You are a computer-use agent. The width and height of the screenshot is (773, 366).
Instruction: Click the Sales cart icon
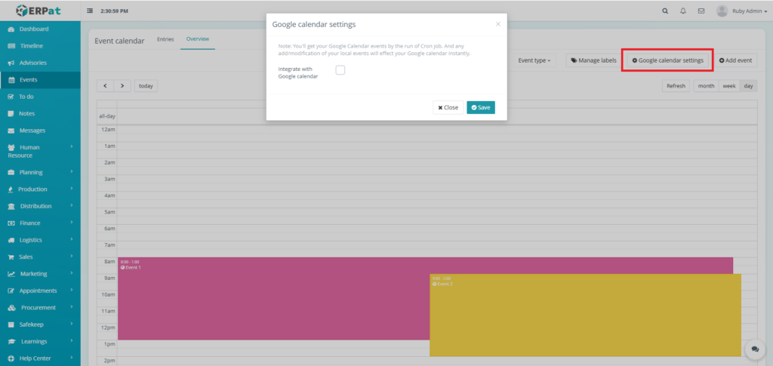click(x=11, y=257)
